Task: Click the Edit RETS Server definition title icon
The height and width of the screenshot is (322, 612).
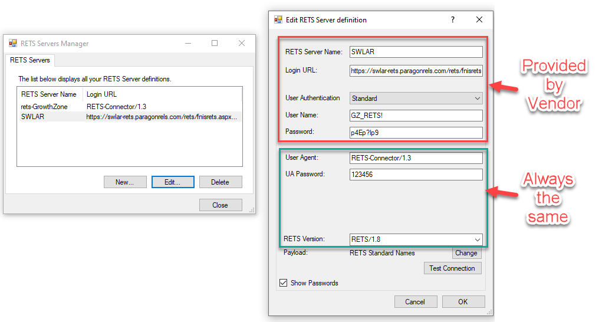Action: coord(278,19)
